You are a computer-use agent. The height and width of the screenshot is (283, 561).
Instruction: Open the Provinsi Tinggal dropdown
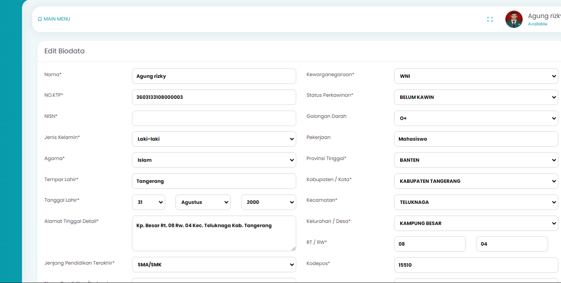coord(476,160)
